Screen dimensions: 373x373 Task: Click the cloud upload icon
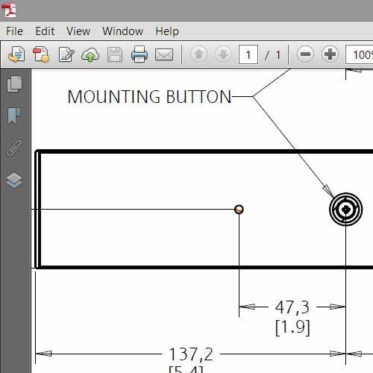(90, 54)
